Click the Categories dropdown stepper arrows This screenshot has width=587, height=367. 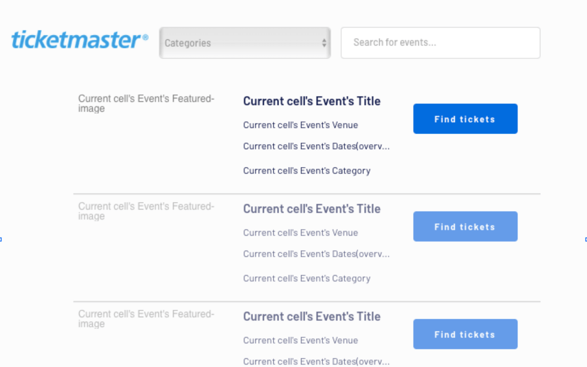(x=324, y=43)
